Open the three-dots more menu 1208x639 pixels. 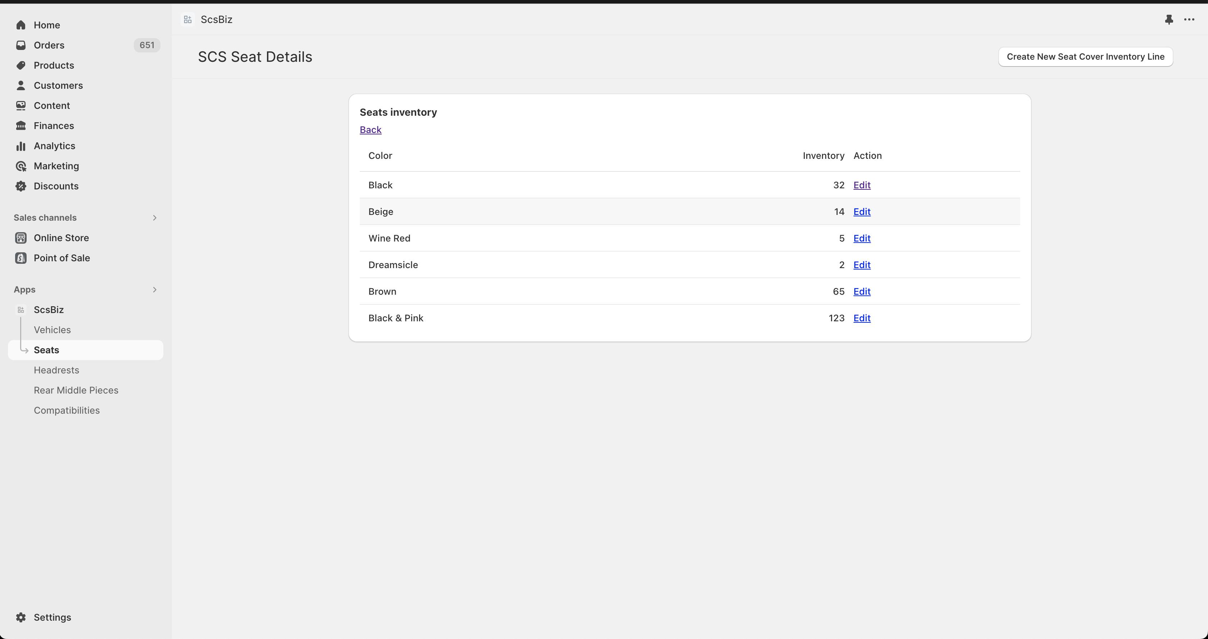pos(1189,19)
